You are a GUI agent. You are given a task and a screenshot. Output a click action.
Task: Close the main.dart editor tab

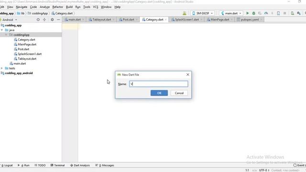click(83, 20)
